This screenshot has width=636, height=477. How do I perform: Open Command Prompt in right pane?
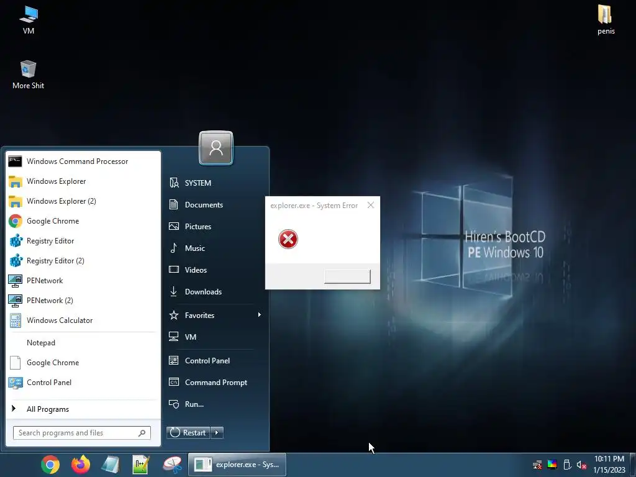click(215, 383)
